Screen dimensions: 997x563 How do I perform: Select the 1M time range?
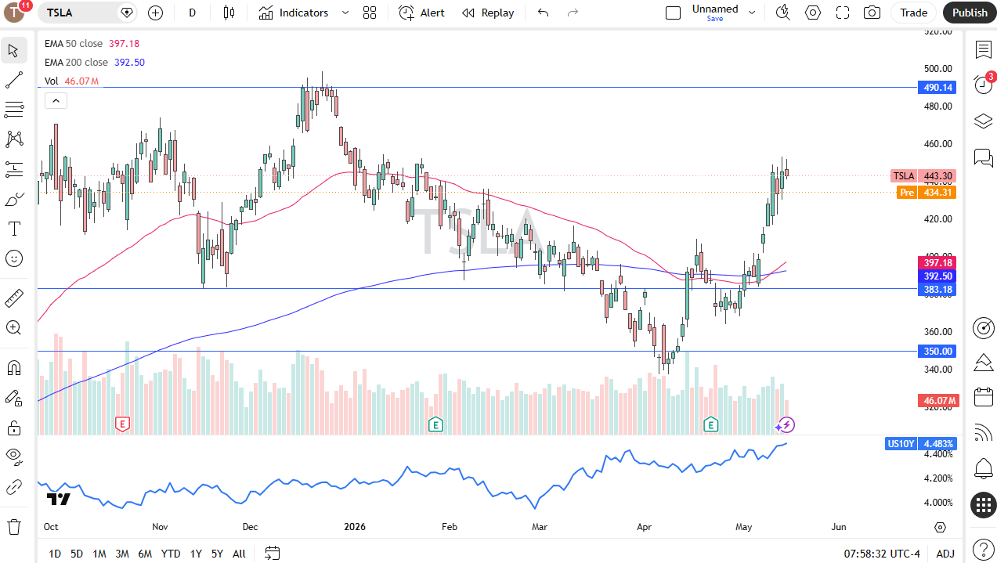(x=99, y=554)
